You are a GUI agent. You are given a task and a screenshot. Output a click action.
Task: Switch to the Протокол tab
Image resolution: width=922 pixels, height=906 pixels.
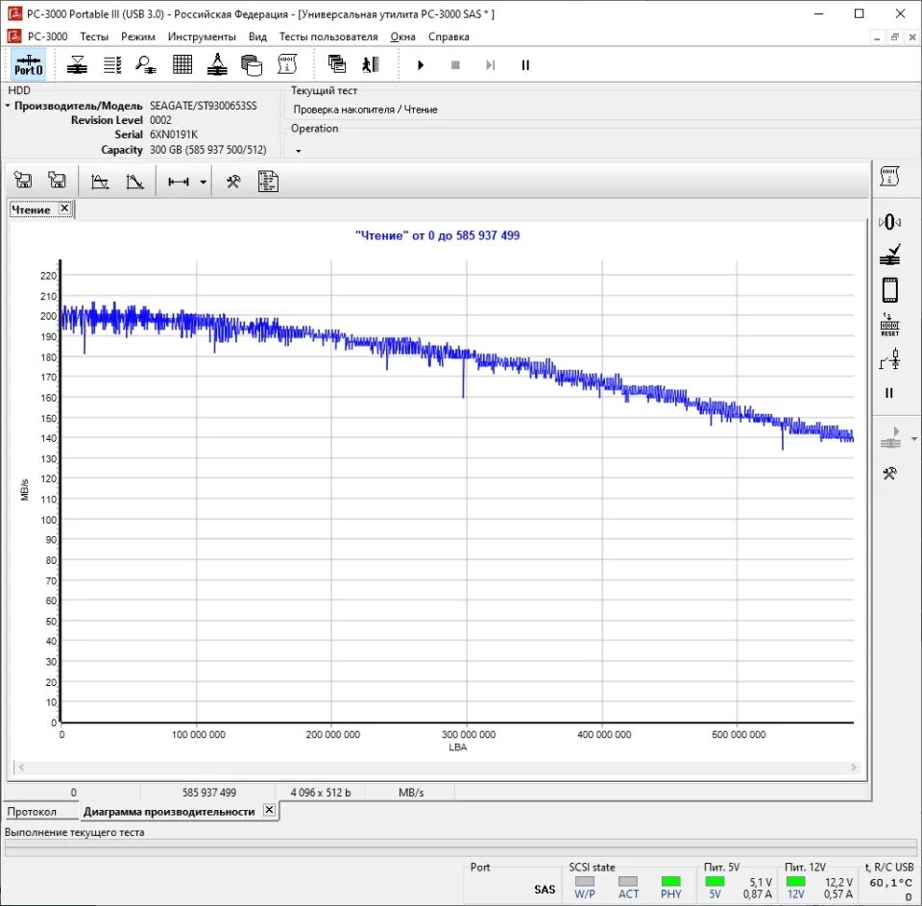[32, 812]
